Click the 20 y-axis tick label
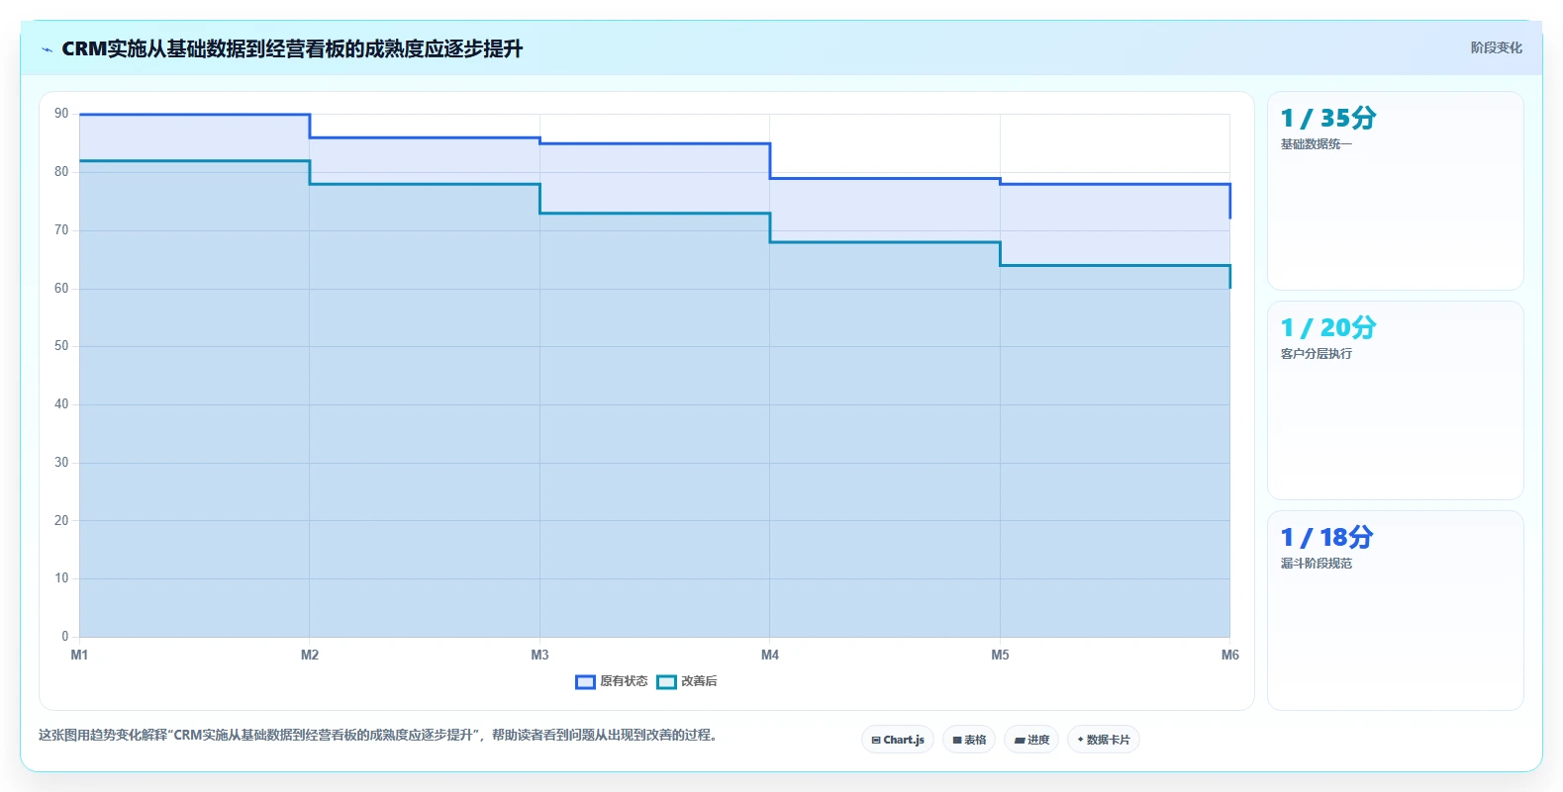The height and width of the screenshot is (792, 1563). click(61, 521)
